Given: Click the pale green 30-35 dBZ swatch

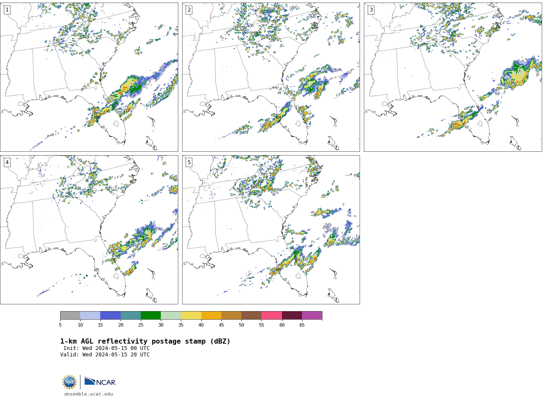Looking at the screenshot, I should coord(171,315).
